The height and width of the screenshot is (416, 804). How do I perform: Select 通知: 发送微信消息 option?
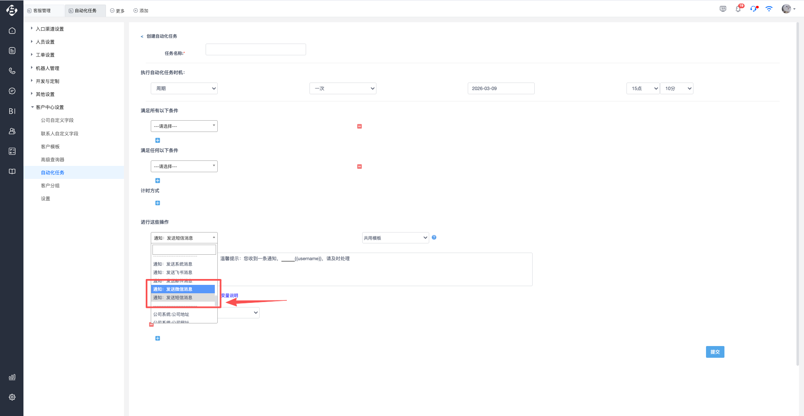pos(183,289)
